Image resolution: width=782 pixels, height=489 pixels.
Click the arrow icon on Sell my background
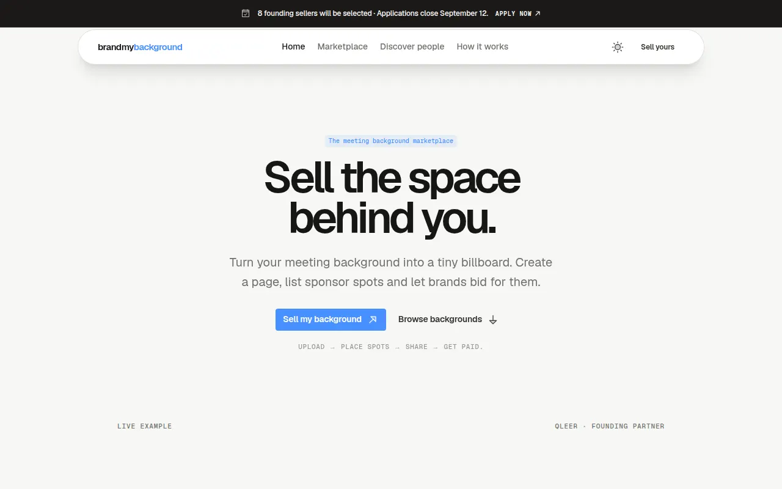(373, 320)
